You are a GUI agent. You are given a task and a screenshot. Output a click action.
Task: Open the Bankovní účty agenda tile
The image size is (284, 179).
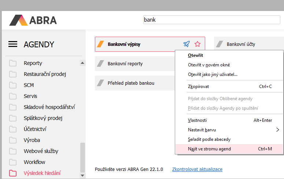coord(249,44)
